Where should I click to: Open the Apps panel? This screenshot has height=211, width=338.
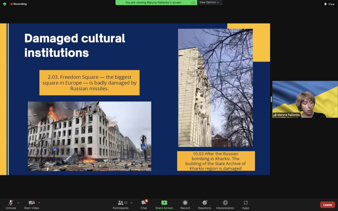coord(246,205)
